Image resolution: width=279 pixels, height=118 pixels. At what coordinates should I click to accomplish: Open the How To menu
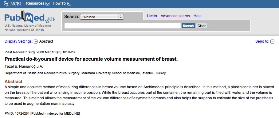pos(59,3)
